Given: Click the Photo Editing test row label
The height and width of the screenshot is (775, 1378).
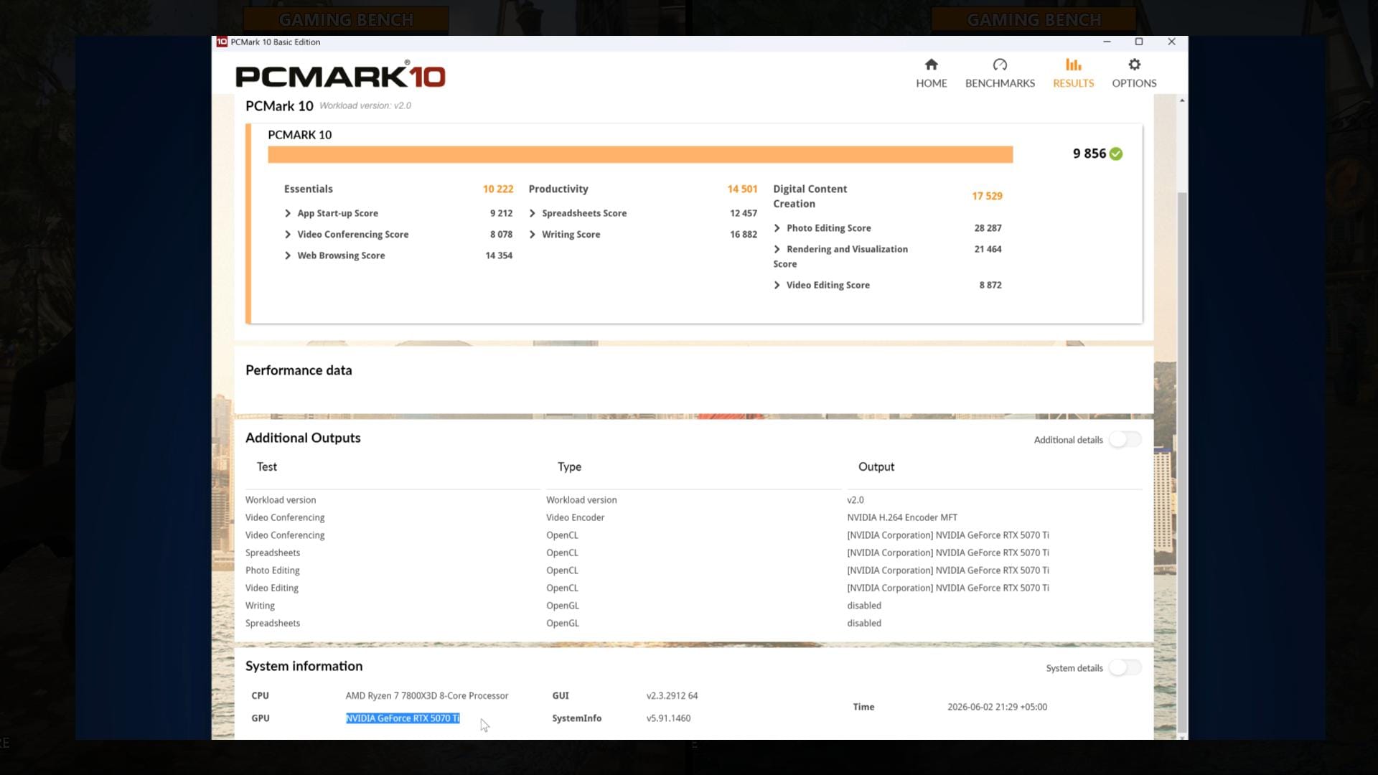Looking at the screenshot, I should click(x=273, y=570).
